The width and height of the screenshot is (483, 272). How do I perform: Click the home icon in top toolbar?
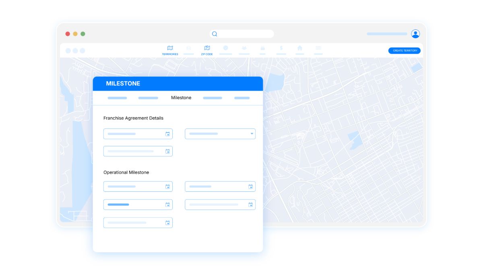(x=299, y=48)
